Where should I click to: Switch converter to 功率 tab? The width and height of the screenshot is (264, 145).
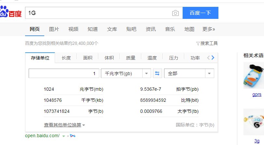[x=195, y=58]
